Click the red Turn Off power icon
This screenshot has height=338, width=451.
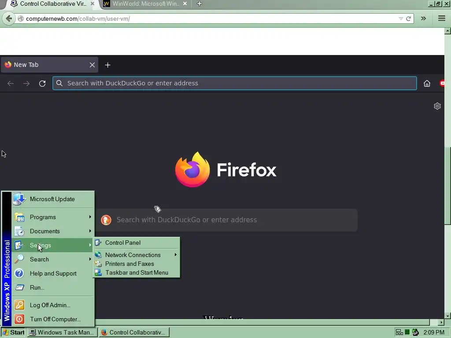(x=19, y=320)
